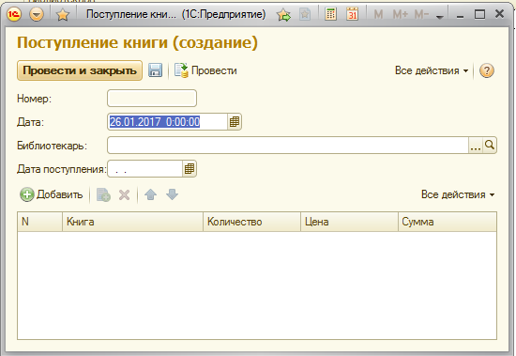Maximize the Поступление книги window
The width and height of the screenshot is (516, 356).
point(479,14)
